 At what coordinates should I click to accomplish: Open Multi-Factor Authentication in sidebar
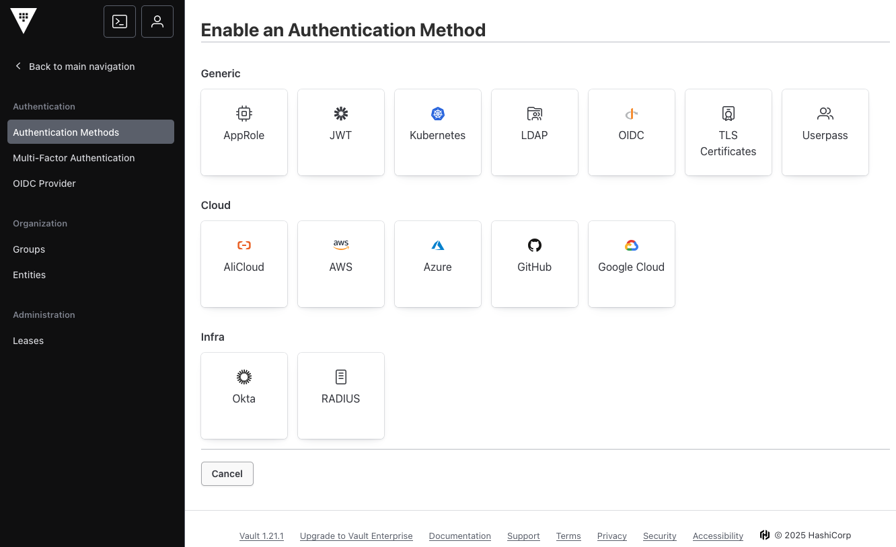tap(74, 158)
